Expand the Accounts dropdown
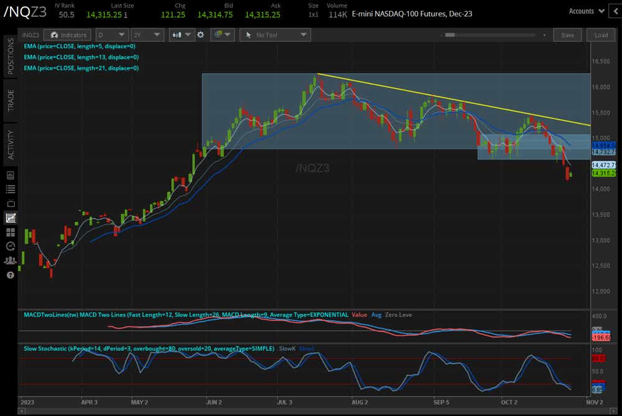 [587, 11]
